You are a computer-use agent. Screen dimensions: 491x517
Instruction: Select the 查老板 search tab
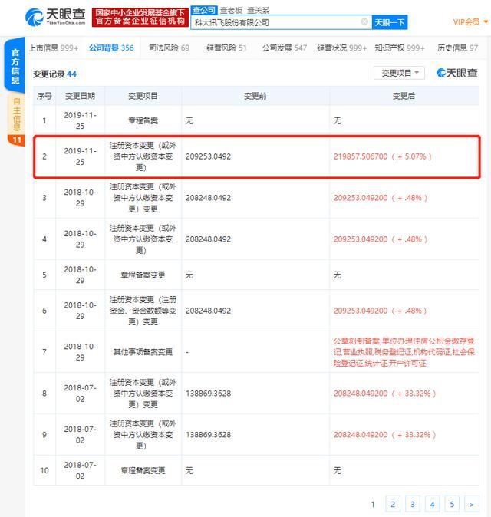coord(231,10)
